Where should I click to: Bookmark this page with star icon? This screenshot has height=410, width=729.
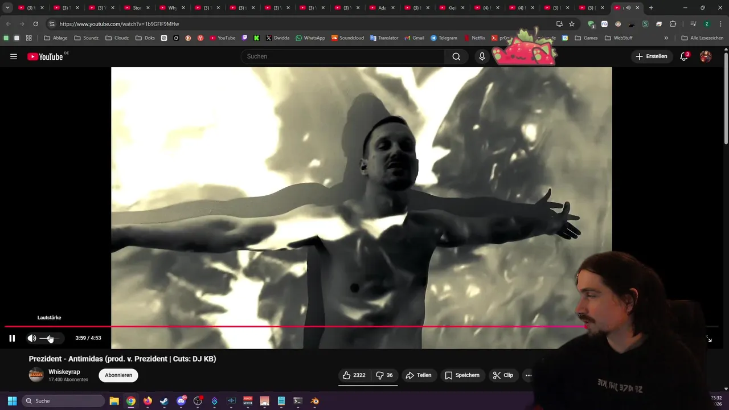pos(572,24)
